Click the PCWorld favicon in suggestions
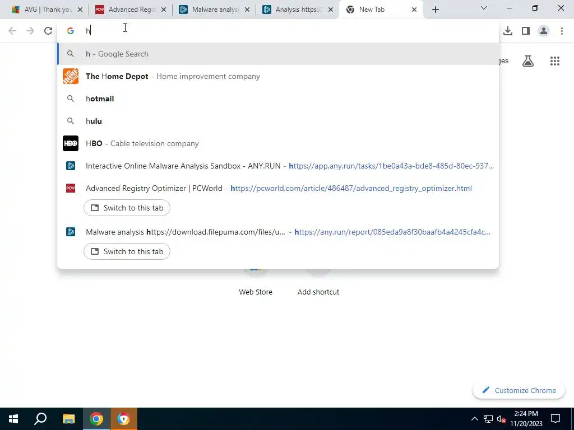This screenshot has height=430, width=574. click(71, 188)
